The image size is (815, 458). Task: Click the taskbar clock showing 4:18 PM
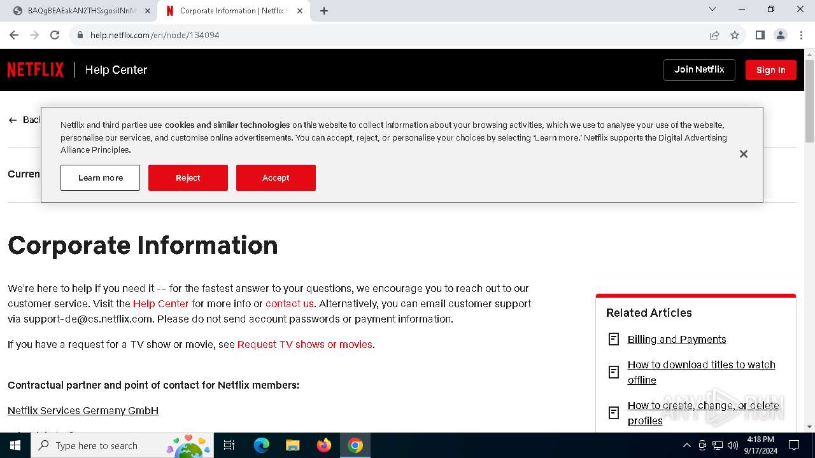coord(760,445)
